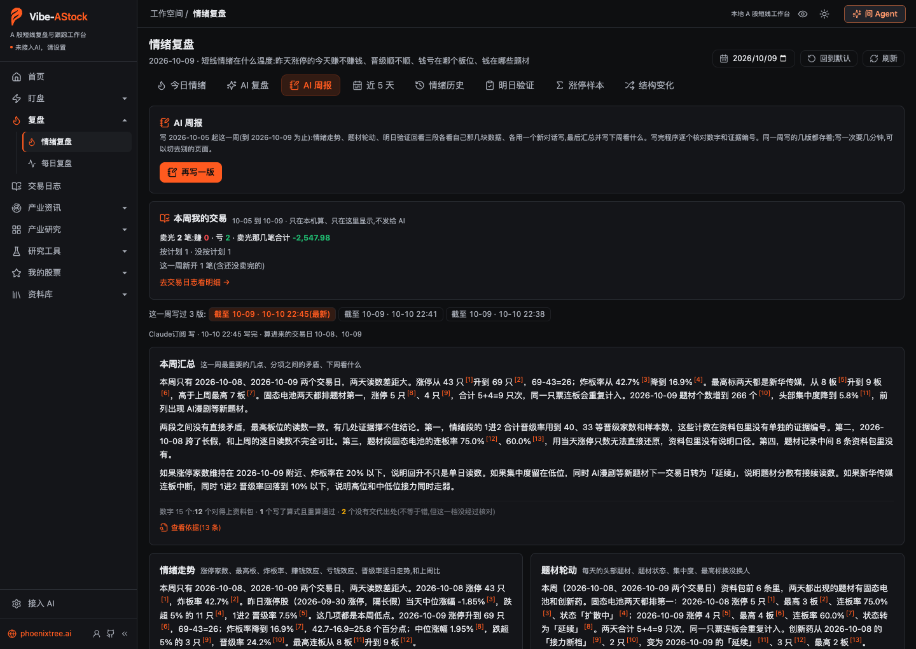Open the 结构变化 tab
Image resolution: width=916 pixels, height=649 pixels.
click(649, 85)
